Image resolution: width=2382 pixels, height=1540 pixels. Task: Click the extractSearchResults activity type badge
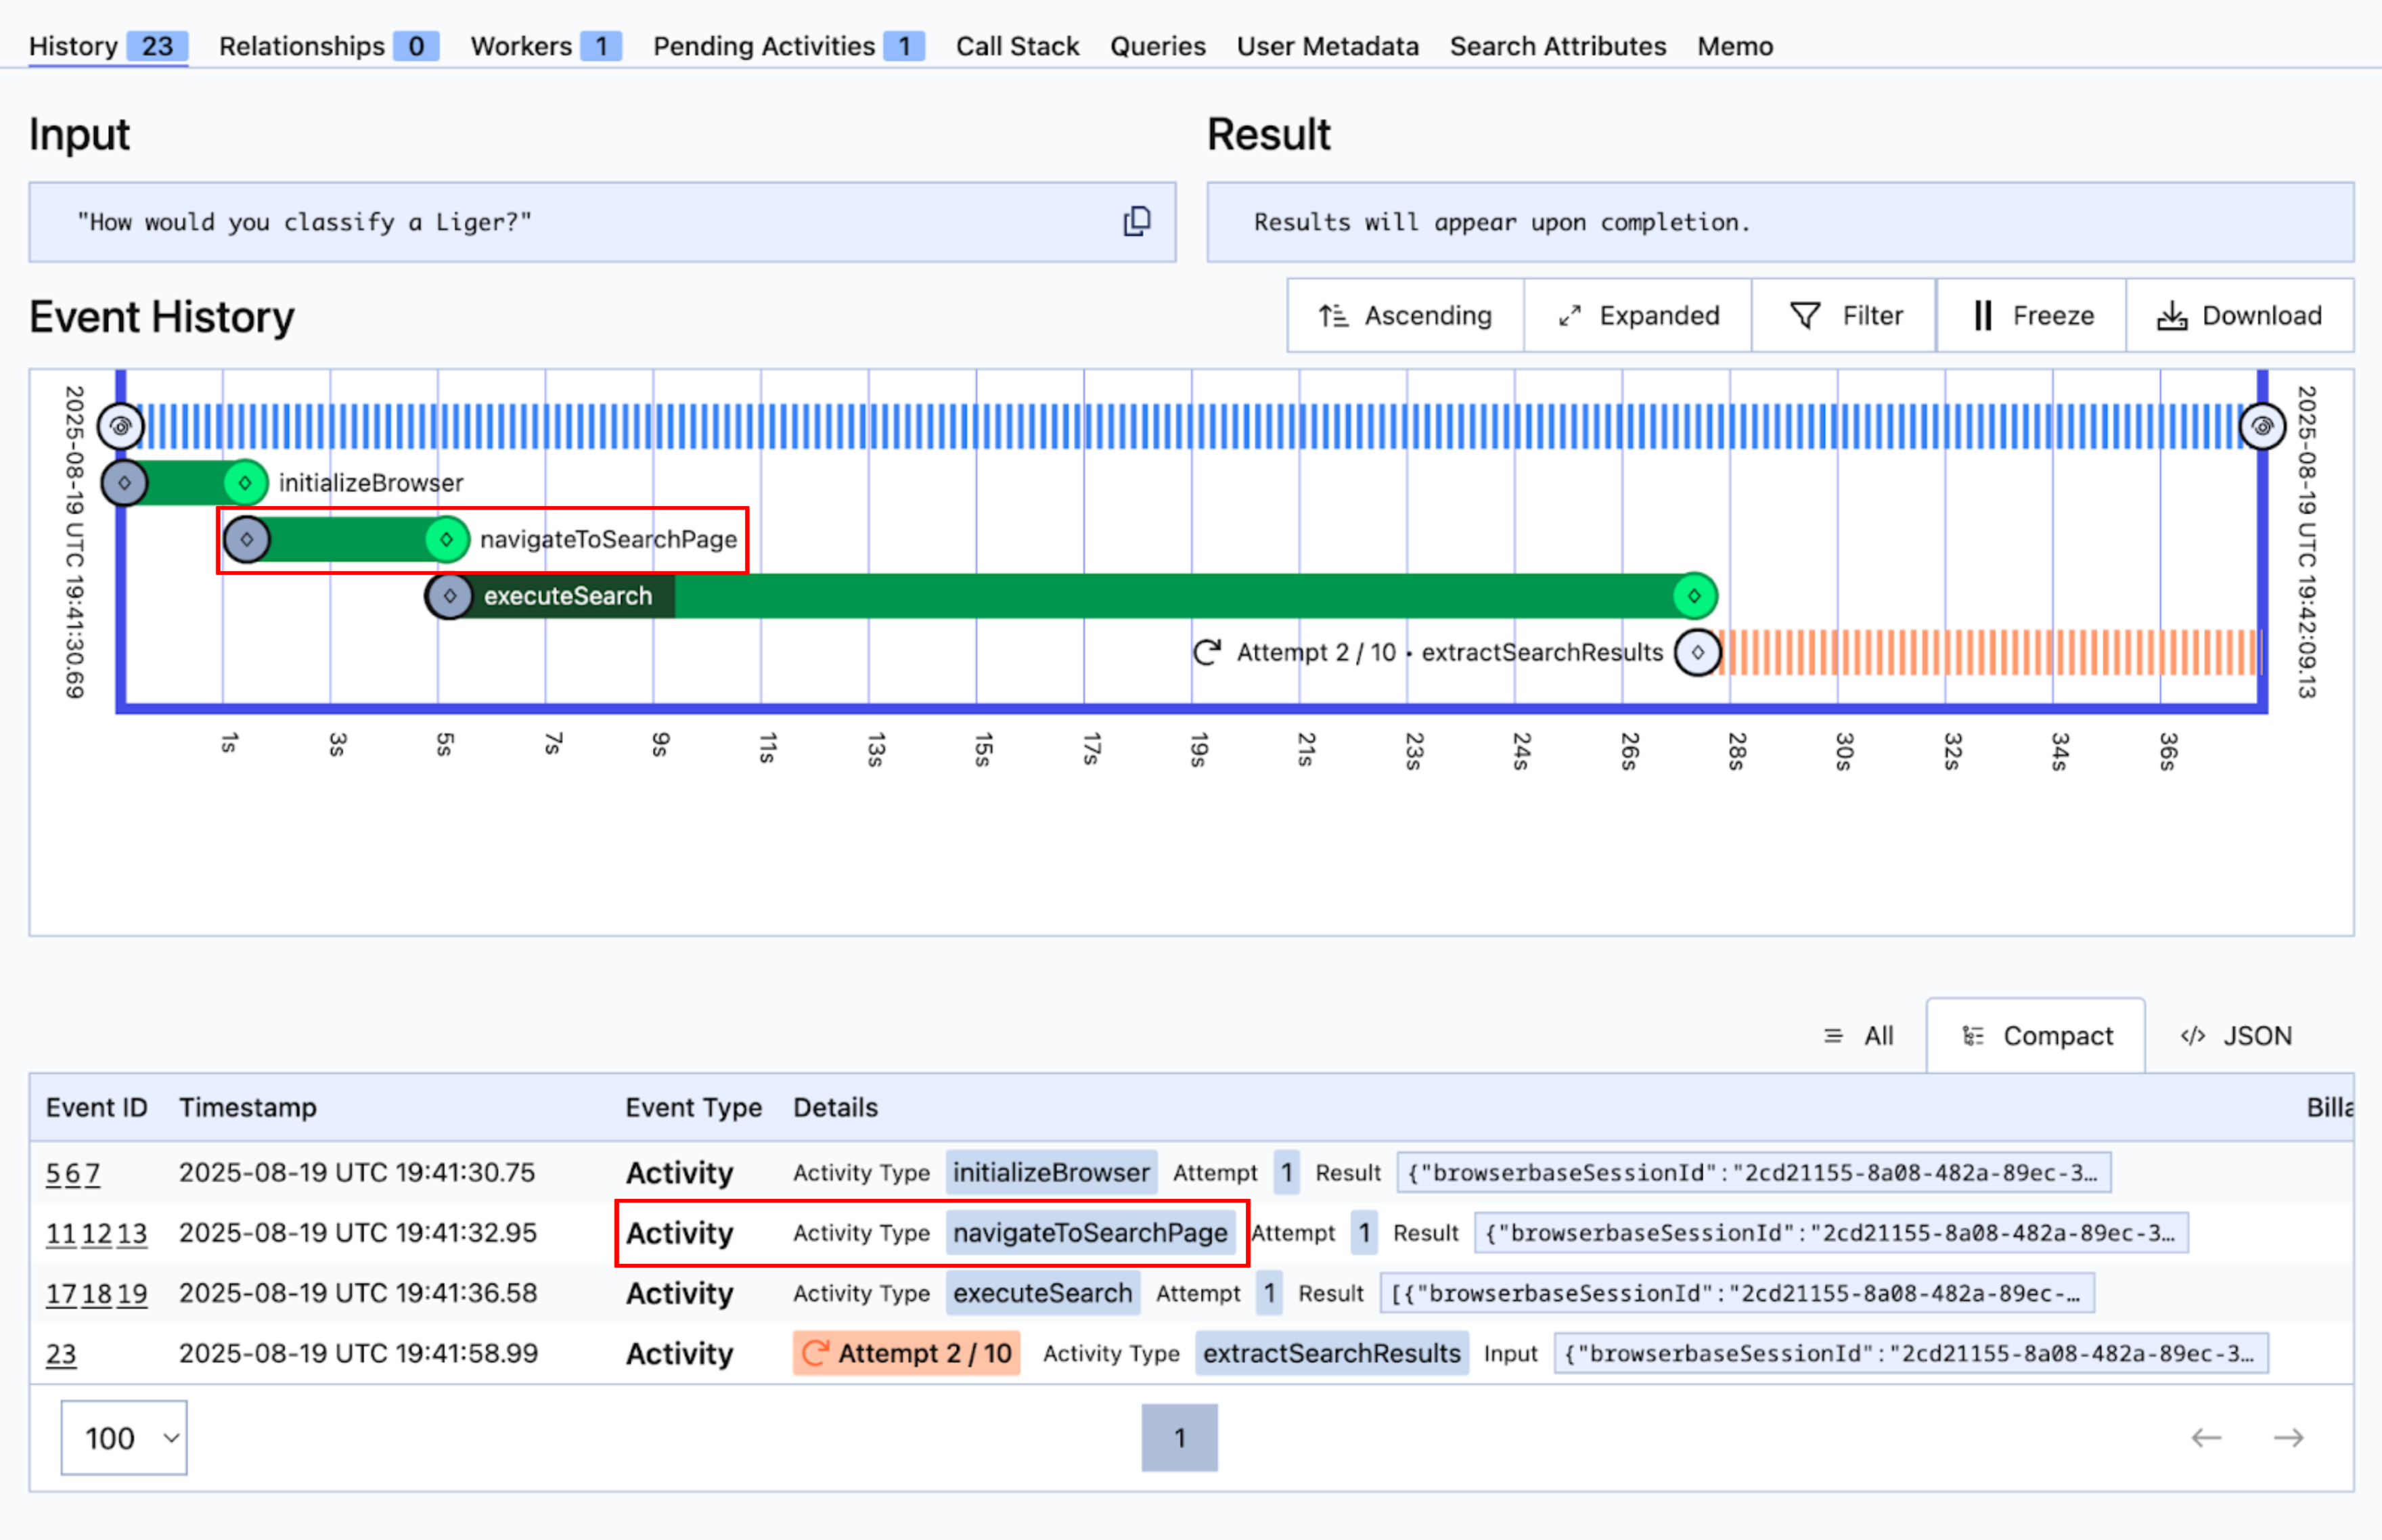(x=1331, y=1353)
